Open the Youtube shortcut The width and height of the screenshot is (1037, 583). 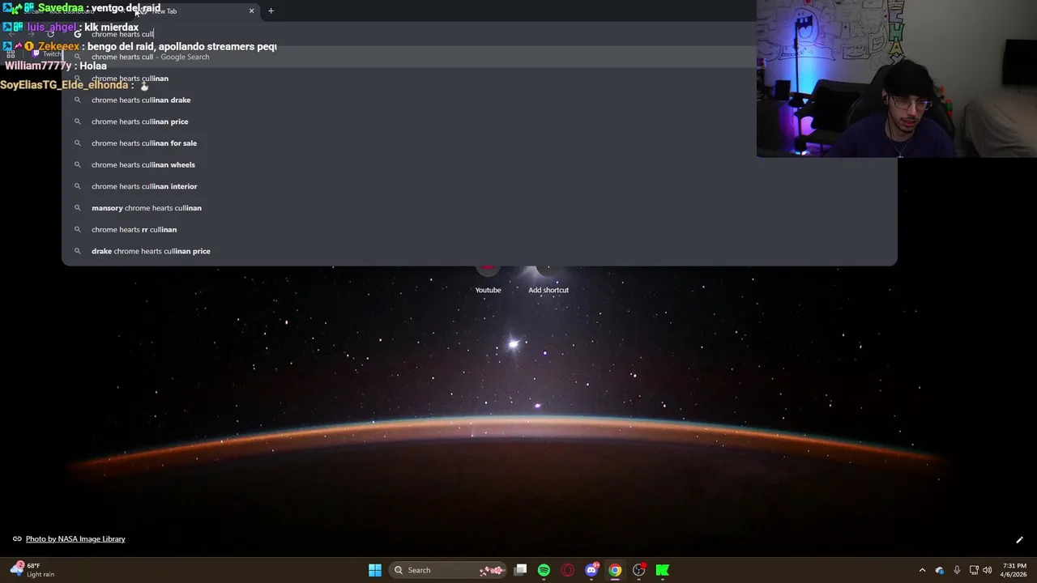click(488, 279)
